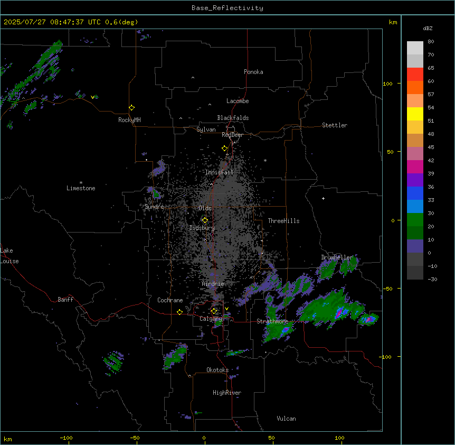The image size is (455, 445).
Task: Select the purple 39-36 dBZ legend swatch
Action: coord(415,180)
